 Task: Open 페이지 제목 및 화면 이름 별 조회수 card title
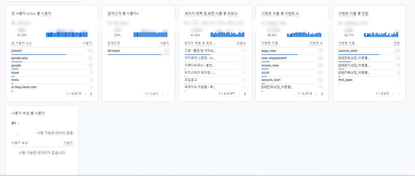(211, 14)
